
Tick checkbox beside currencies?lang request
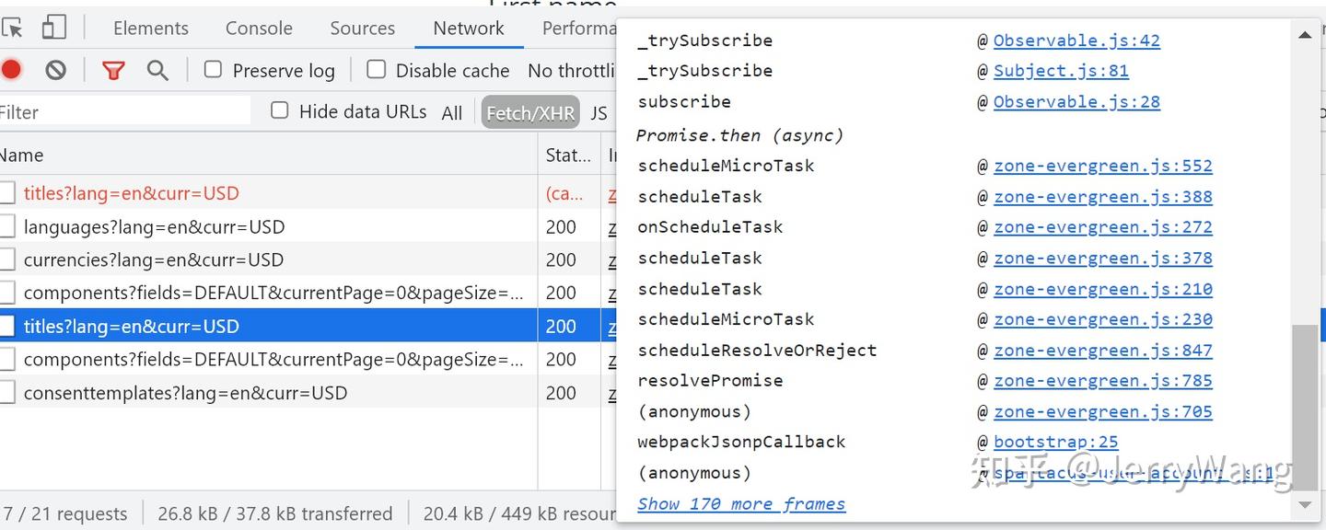[x=7, y=259]
